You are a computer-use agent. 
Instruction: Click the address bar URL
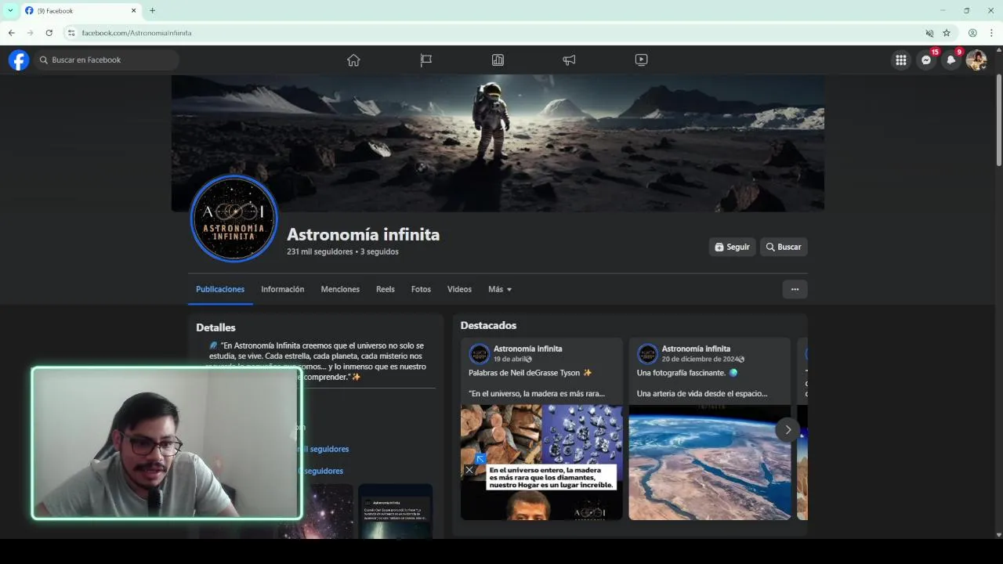click(x=136, y=33)
